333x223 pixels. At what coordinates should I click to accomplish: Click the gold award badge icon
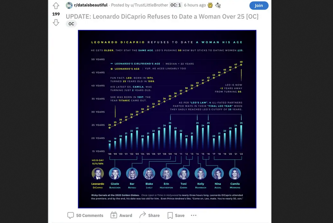[210, 5]
